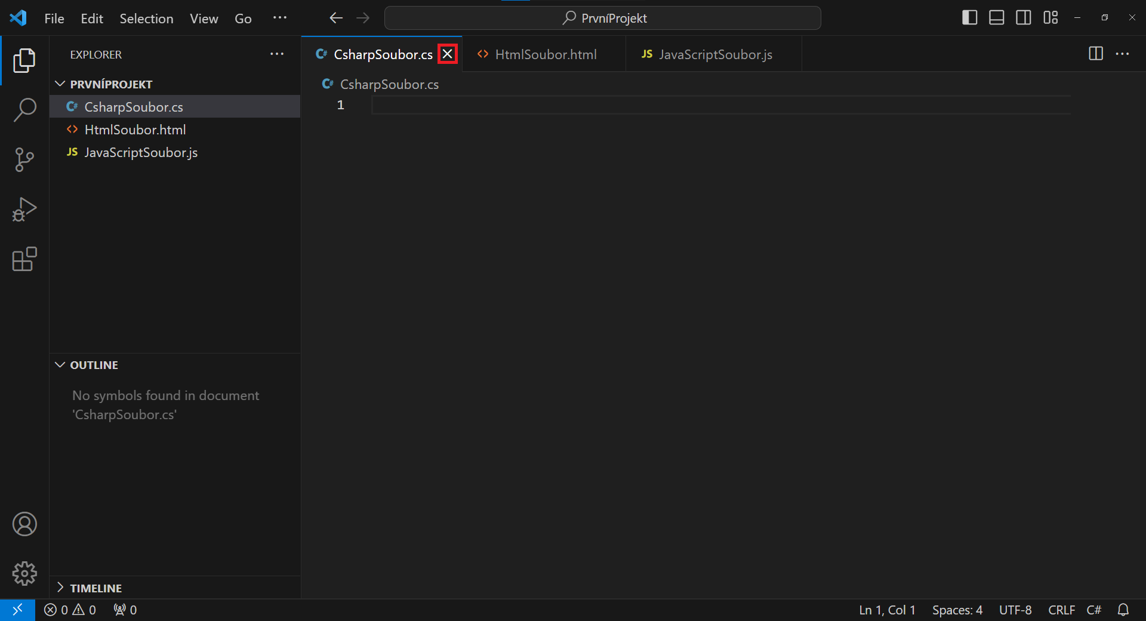
Task: Open the Accounts menu in the activity bar
Action: click(24, 524)
